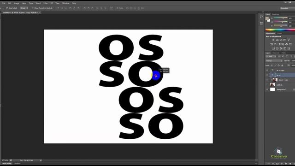The width and height of the screenshot is (295, 166).
Task: Toggle Lock transparent pixels
Action: click(x=271, y=65)
